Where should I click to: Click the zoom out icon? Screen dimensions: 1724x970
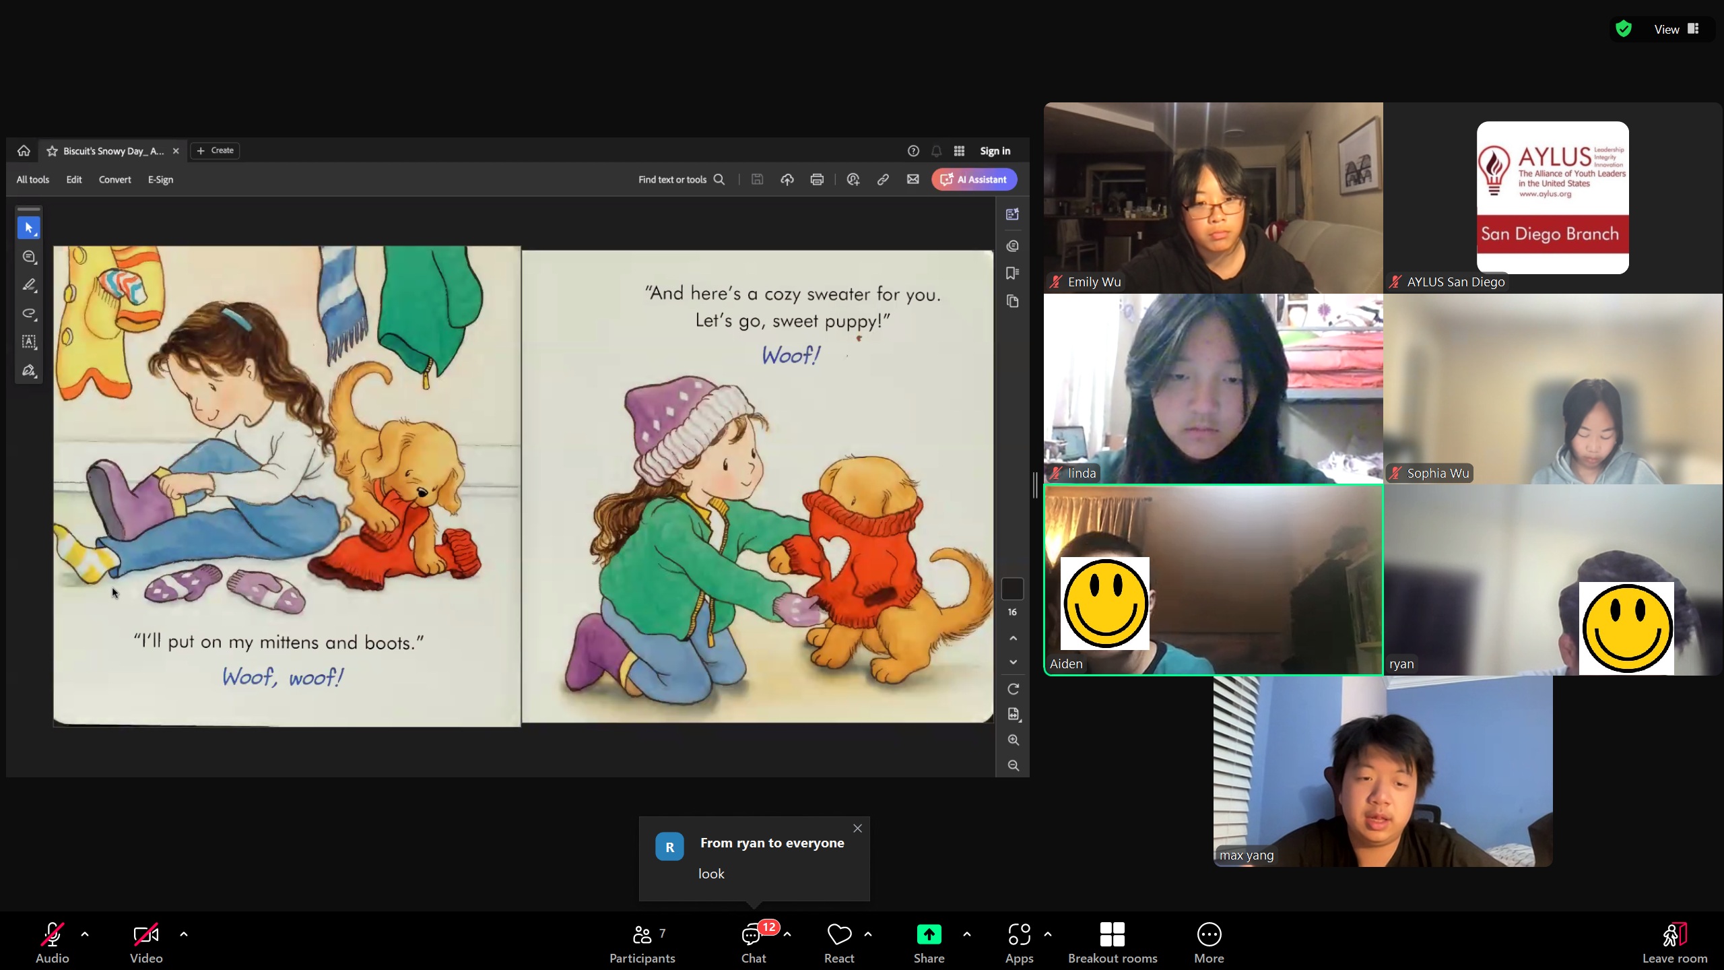point(1013,765)
